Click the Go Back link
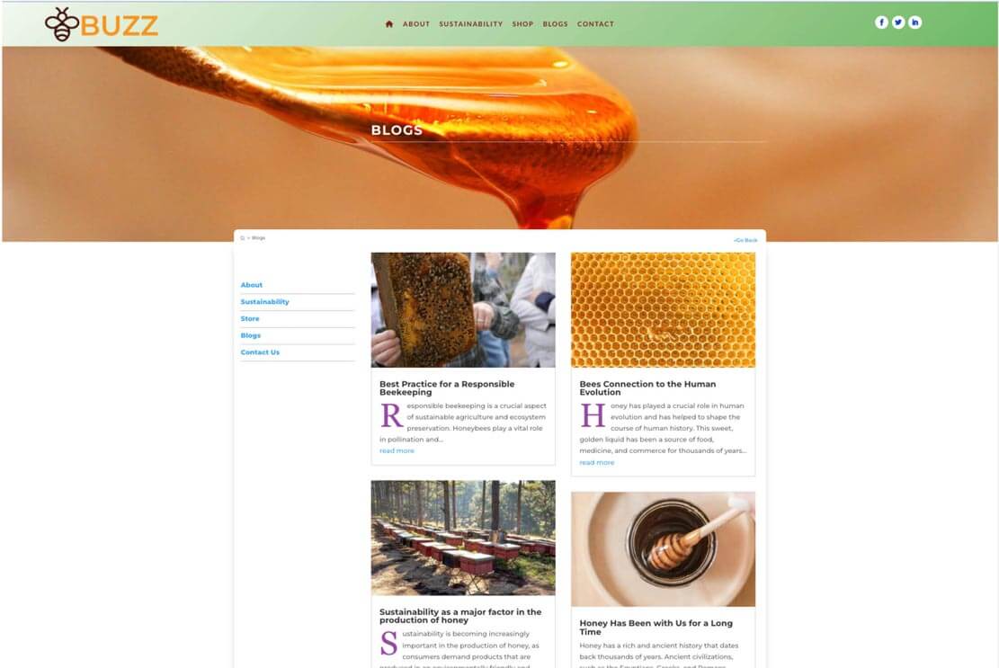Image resolution: width=999 pixels, height=668 pixels. [745, 240]
